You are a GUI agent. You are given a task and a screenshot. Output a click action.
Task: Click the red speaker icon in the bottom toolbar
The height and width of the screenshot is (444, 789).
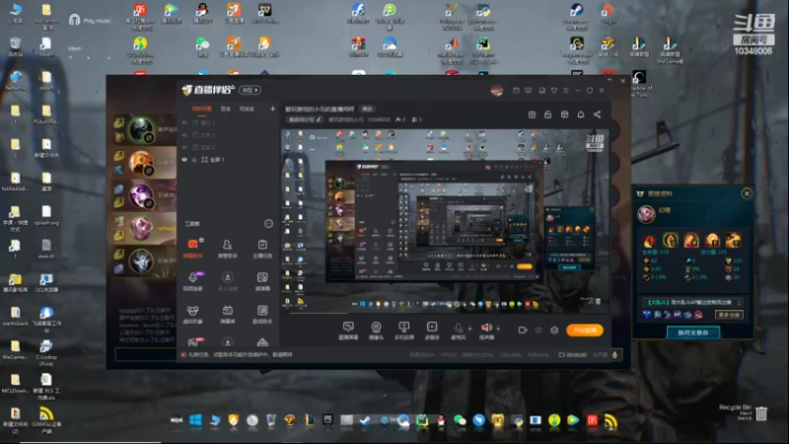tap(486, 329)
